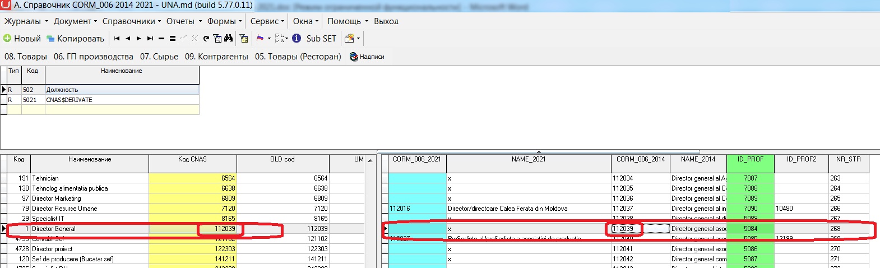Open the Сервис menu
This screenshot has height=268, width=880.
267,21
